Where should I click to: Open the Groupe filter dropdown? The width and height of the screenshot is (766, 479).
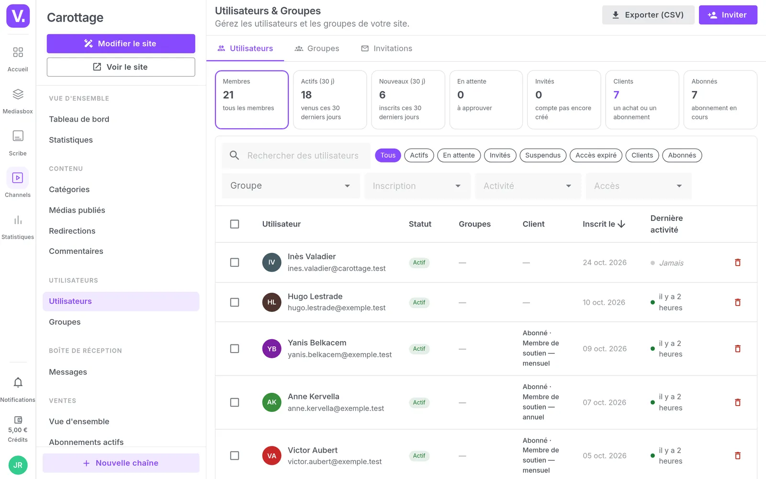point(291,186)
